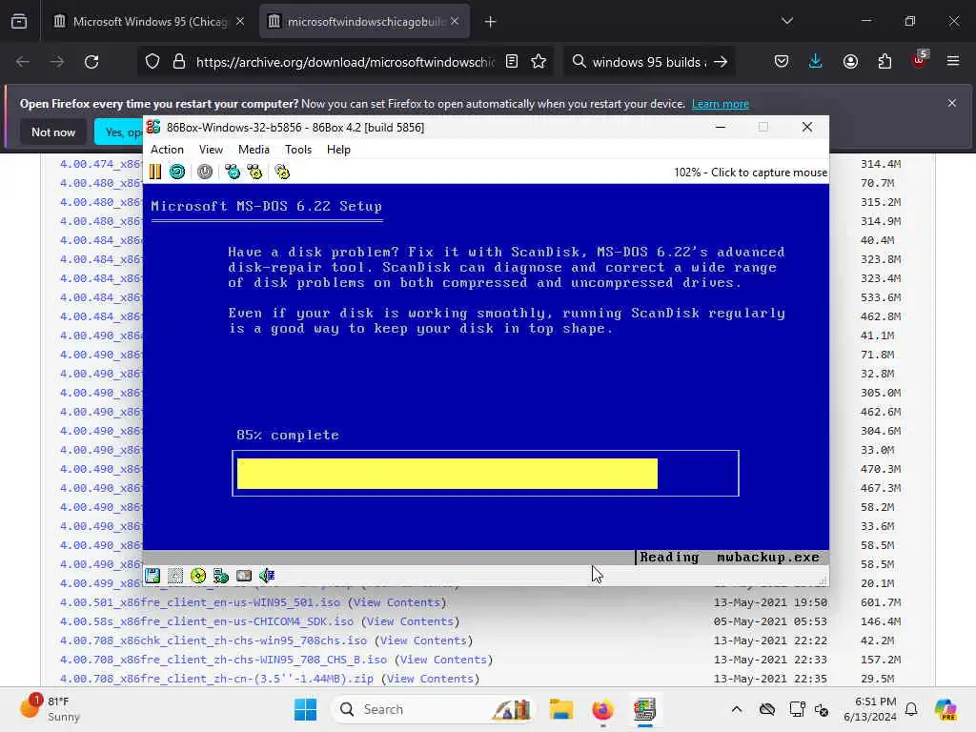
Task: Expand the list all tabs chevron
Action: point(786,22)
